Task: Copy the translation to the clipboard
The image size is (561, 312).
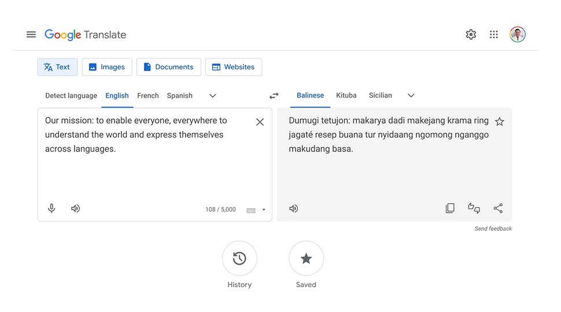Action: point(450,208)
